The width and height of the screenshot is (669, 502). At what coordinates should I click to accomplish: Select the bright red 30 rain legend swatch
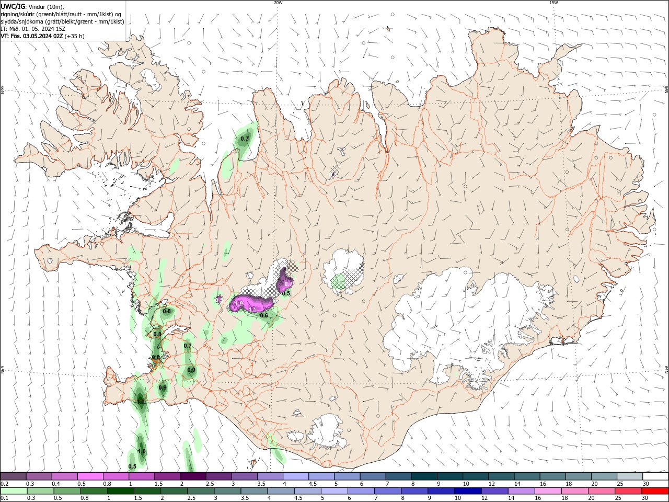coord(655,491)
